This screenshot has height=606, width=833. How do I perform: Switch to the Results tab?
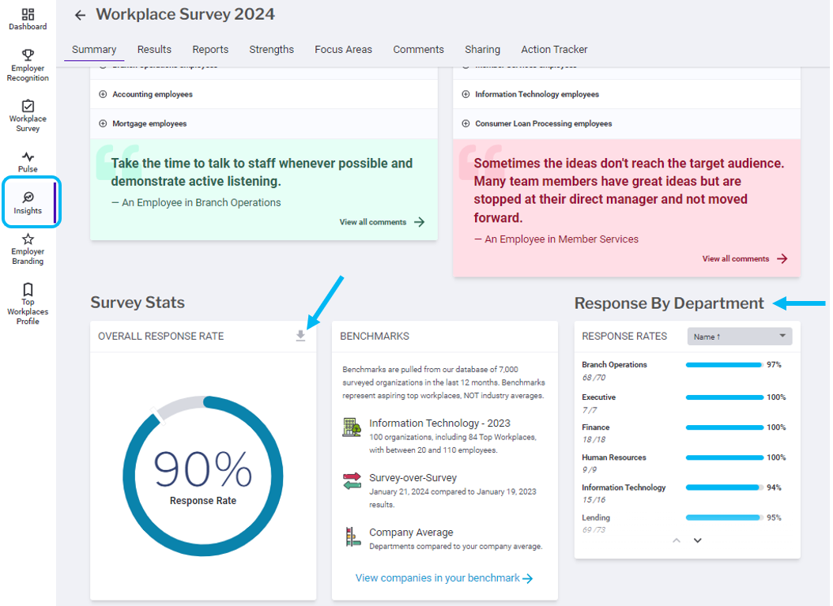click(154, 49)
